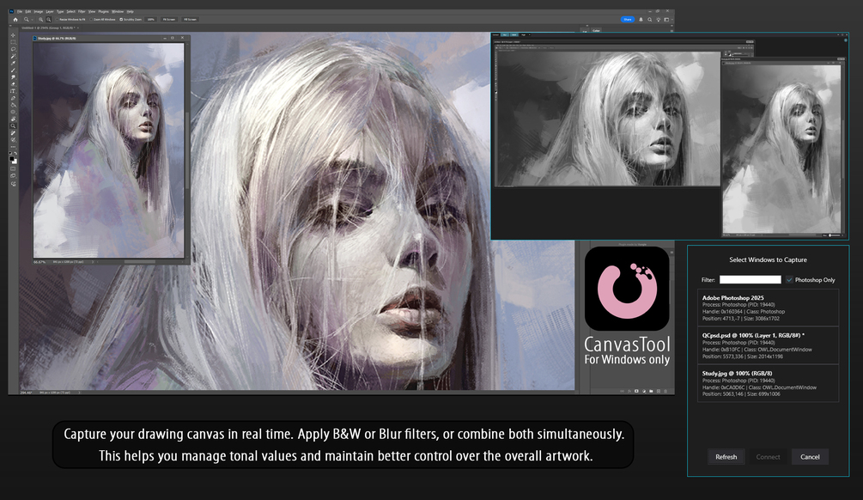The height and width of the screenshot is (500, 863).
Task: Open the Help menu
Action: click(130, 11)
